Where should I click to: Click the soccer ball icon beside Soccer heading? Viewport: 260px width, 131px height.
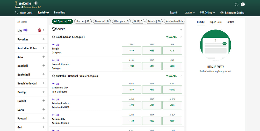[x=54, y=29]
